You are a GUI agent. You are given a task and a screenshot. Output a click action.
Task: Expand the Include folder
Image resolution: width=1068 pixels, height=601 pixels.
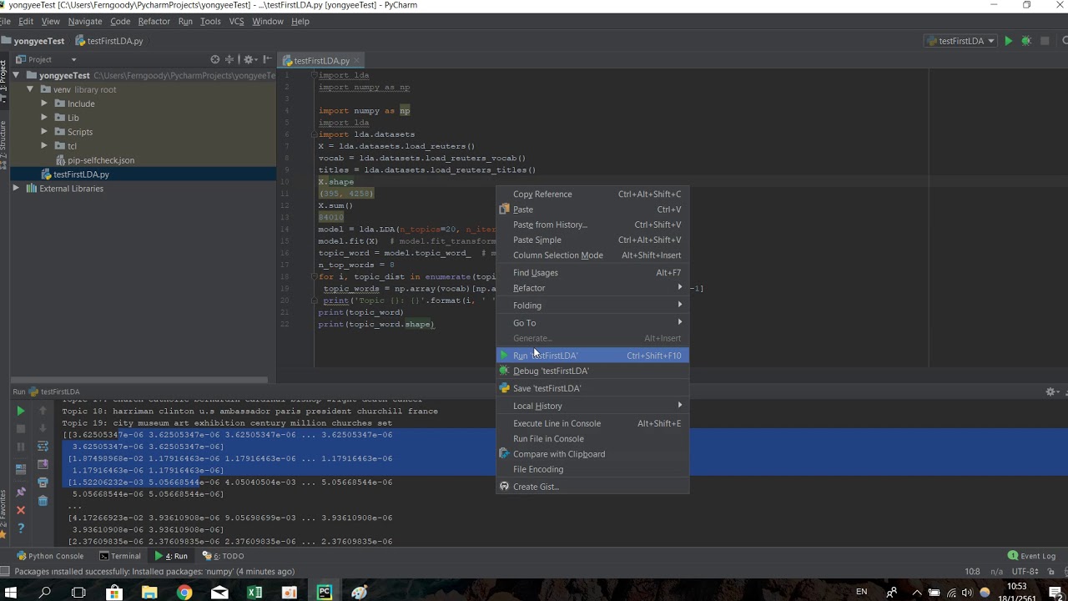pyautogui.click(x=44, y=104)
